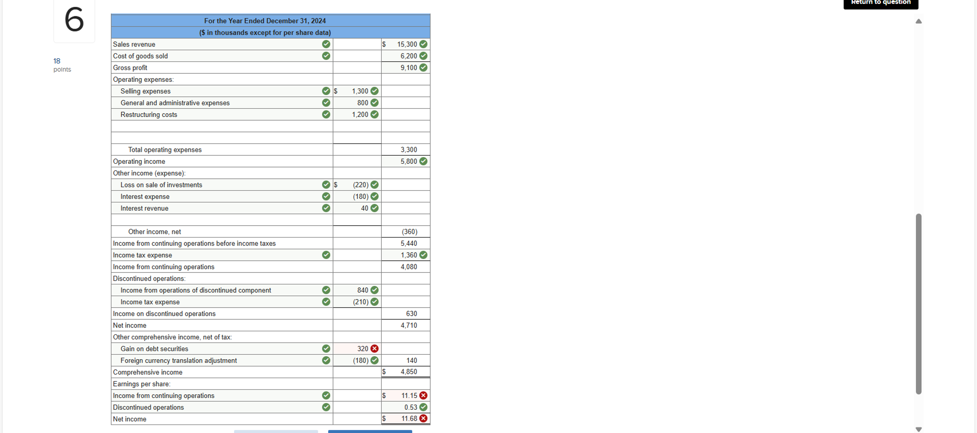Image resolution: width=977 pixels, height=433 pixels.
Task: Click the green checkmark beside Sales revenue
Action: (x=326, y=44)
